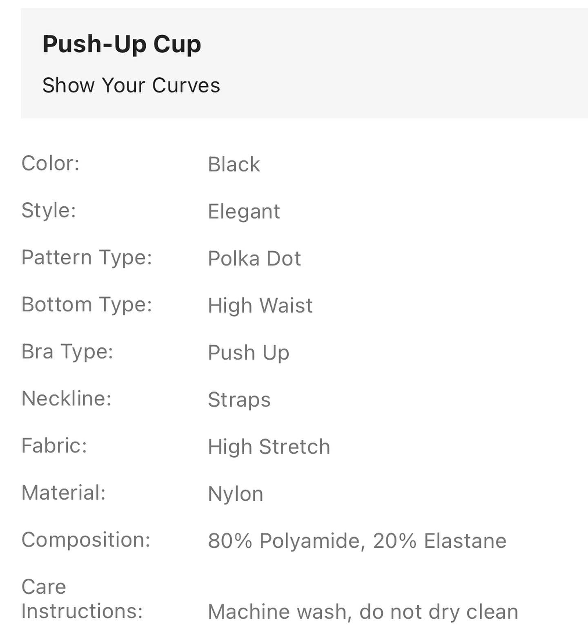
Task: Tap the Fabric label
Action: click(x=54, y=445)
